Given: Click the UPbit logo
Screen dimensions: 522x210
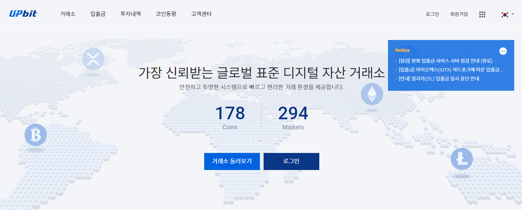Looking at the screenshot, I should coord(23,14).
